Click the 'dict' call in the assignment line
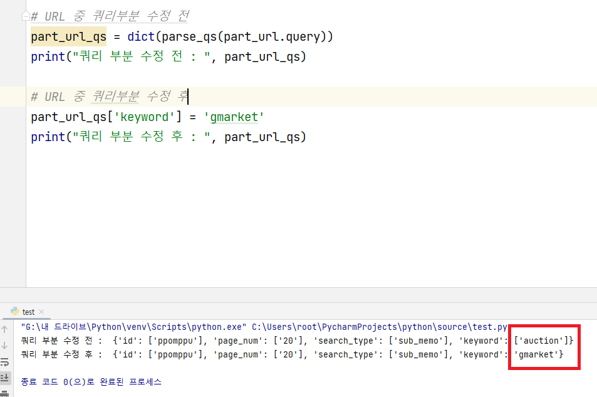 click(141, 36)
